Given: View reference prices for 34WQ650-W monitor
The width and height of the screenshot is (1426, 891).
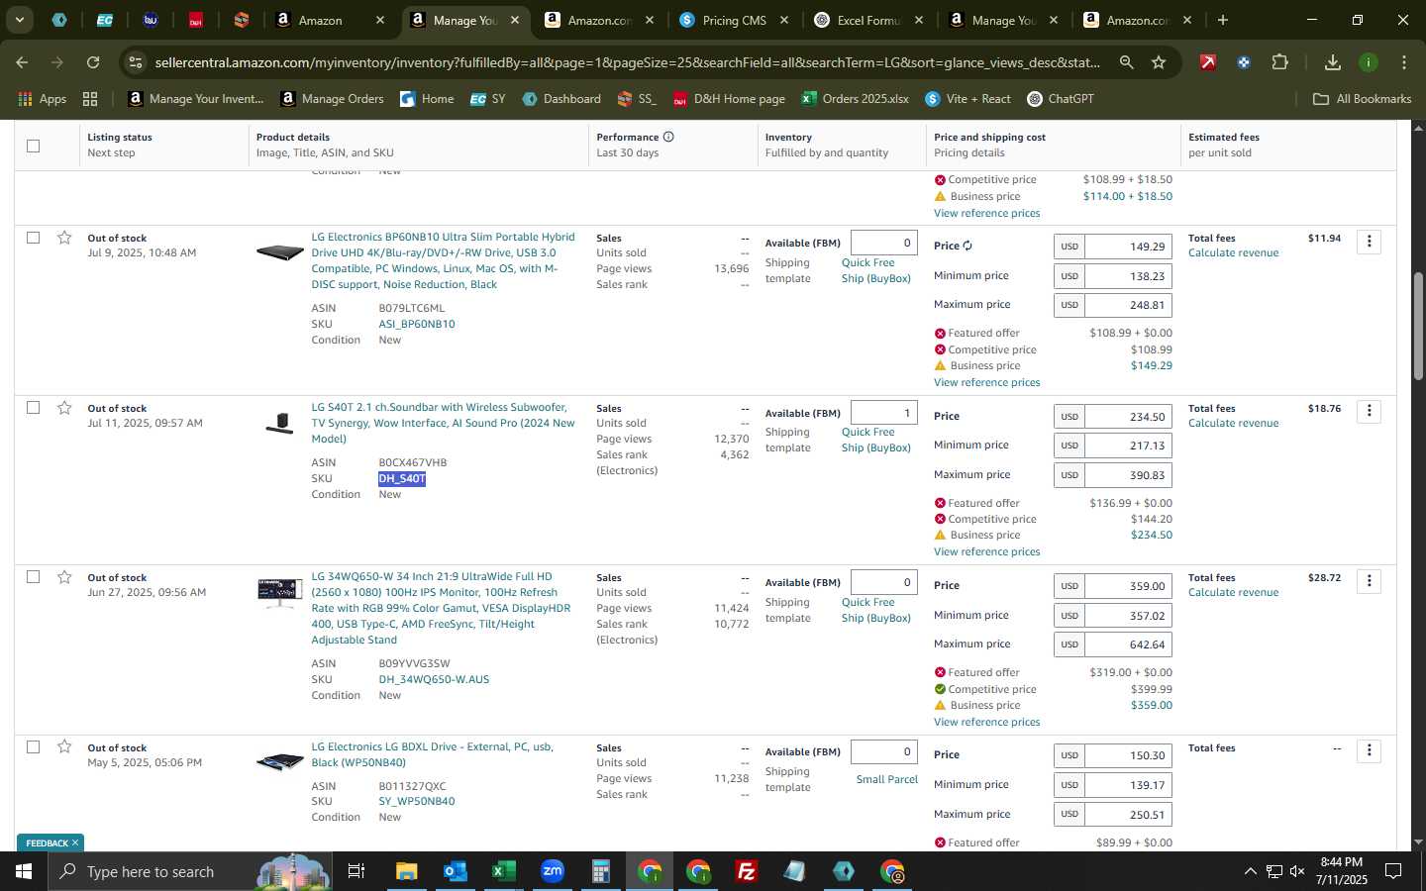Looking at the screenshot, I should click(986, 722).
